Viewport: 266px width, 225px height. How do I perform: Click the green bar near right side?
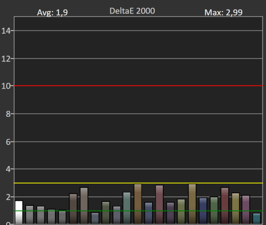[x=214, y=210]
